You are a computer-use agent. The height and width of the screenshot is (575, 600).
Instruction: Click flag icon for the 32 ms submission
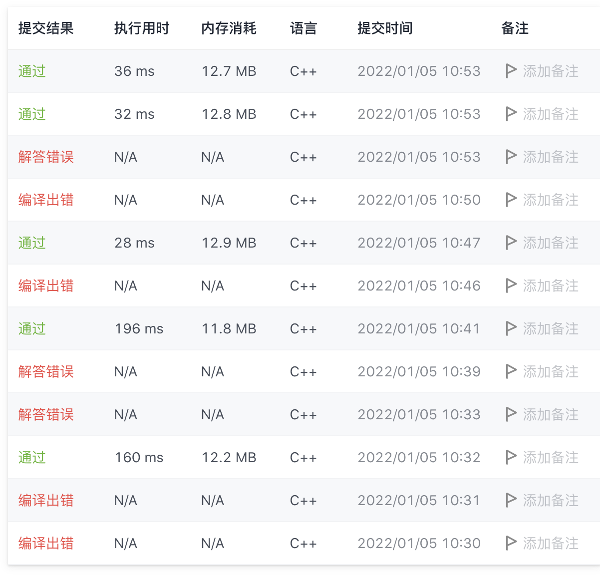pyautogui.click(x=511, y=114)
